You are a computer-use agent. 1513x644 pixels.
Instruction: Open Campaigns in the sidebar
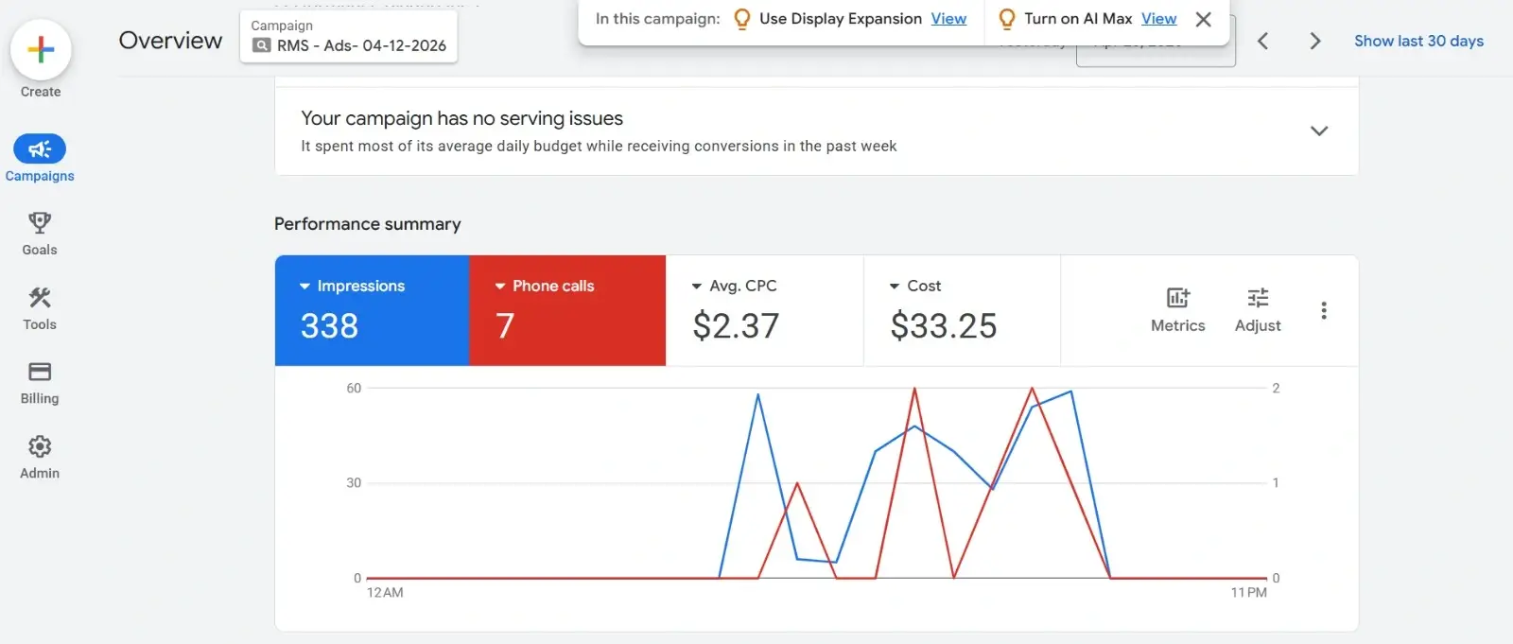[40, 159]
